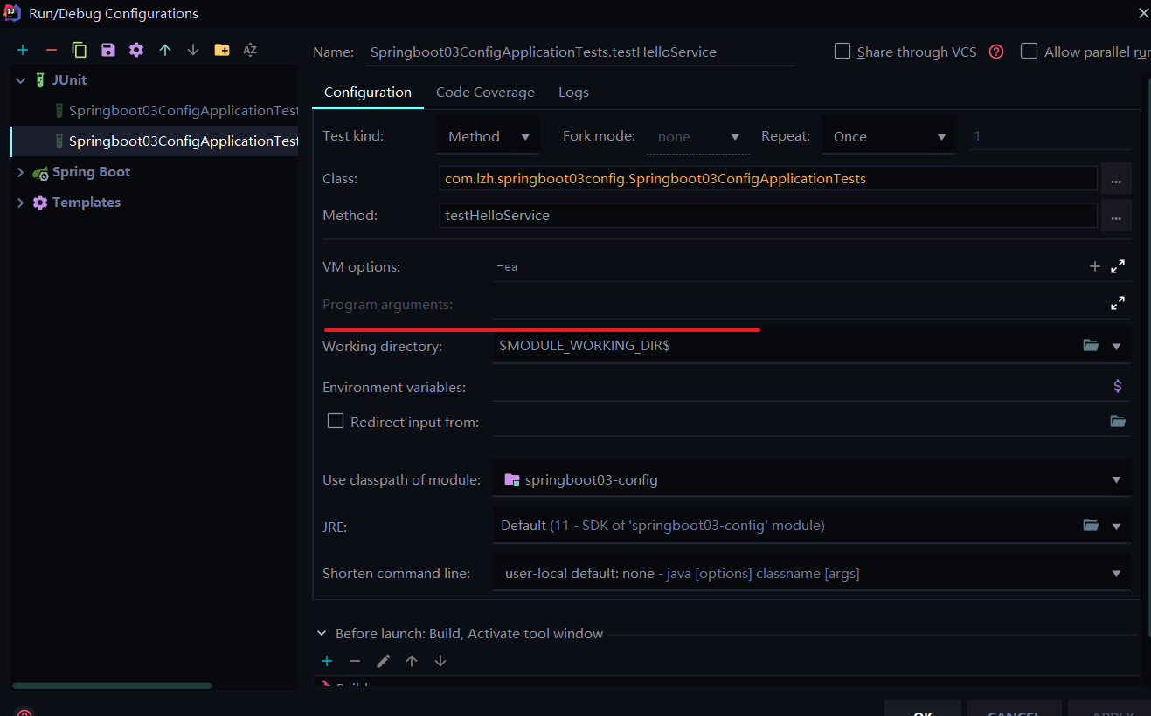Enable Share through VCS checkbox

(842, 51)
